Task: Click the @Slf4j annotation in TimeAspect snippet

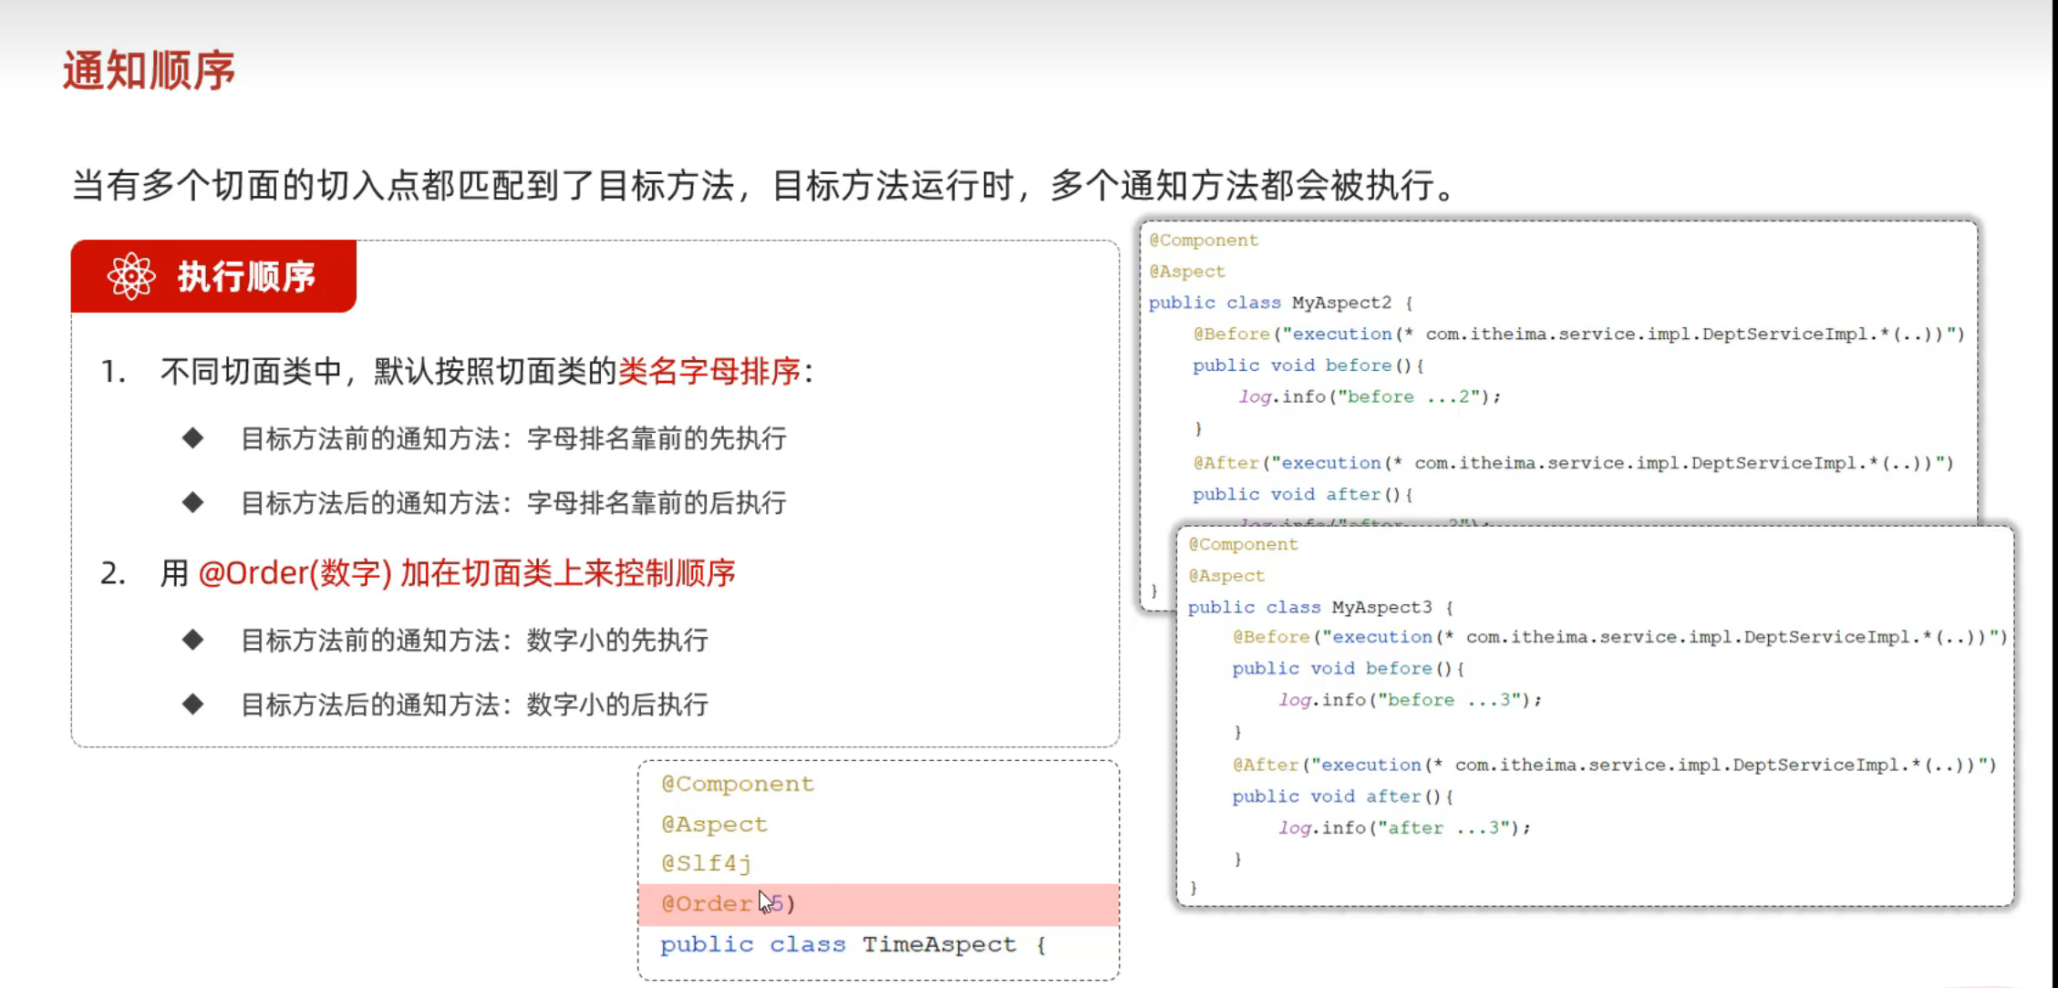Action: pos(706,863)
